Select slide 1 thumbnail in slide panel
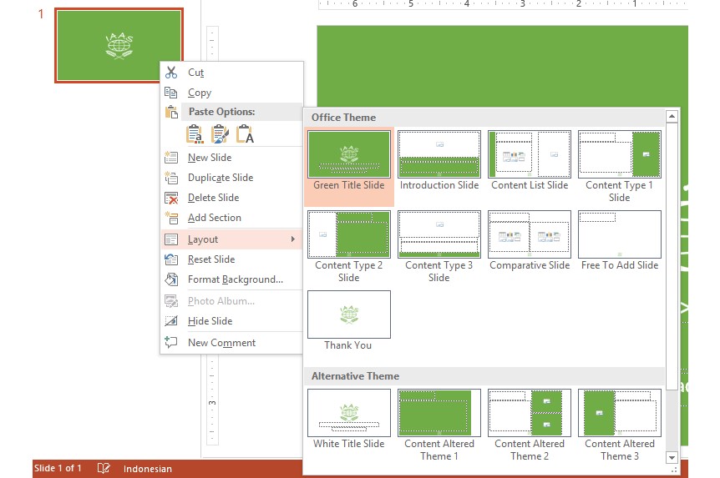 pos(119,46)
